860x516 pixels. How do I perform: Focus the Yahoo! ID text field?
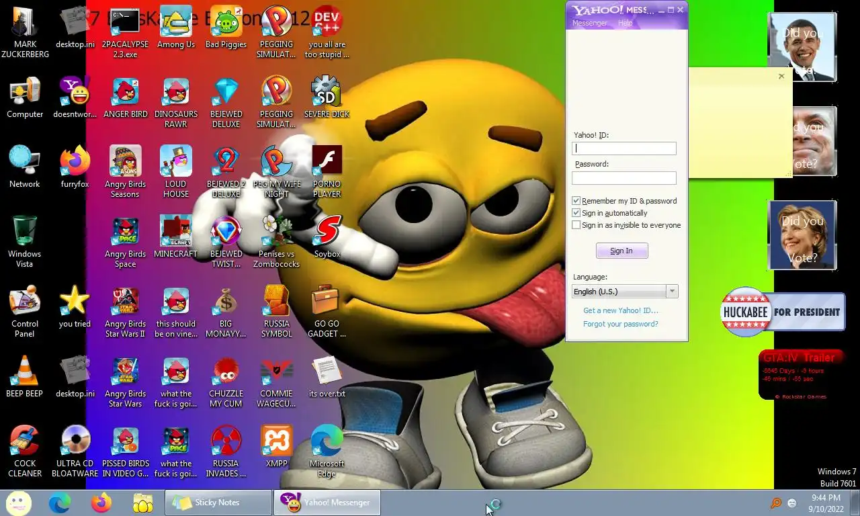coord(624,148)
